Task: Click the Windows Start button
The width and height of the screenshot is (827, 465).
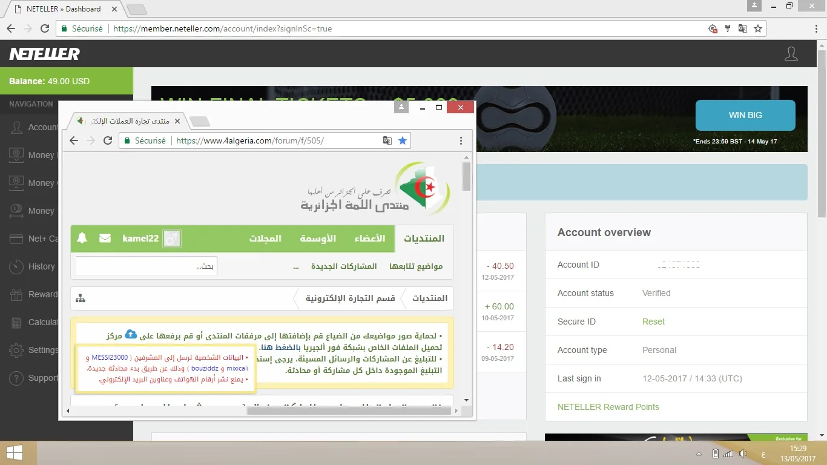Action: click(x=15, y=453)
